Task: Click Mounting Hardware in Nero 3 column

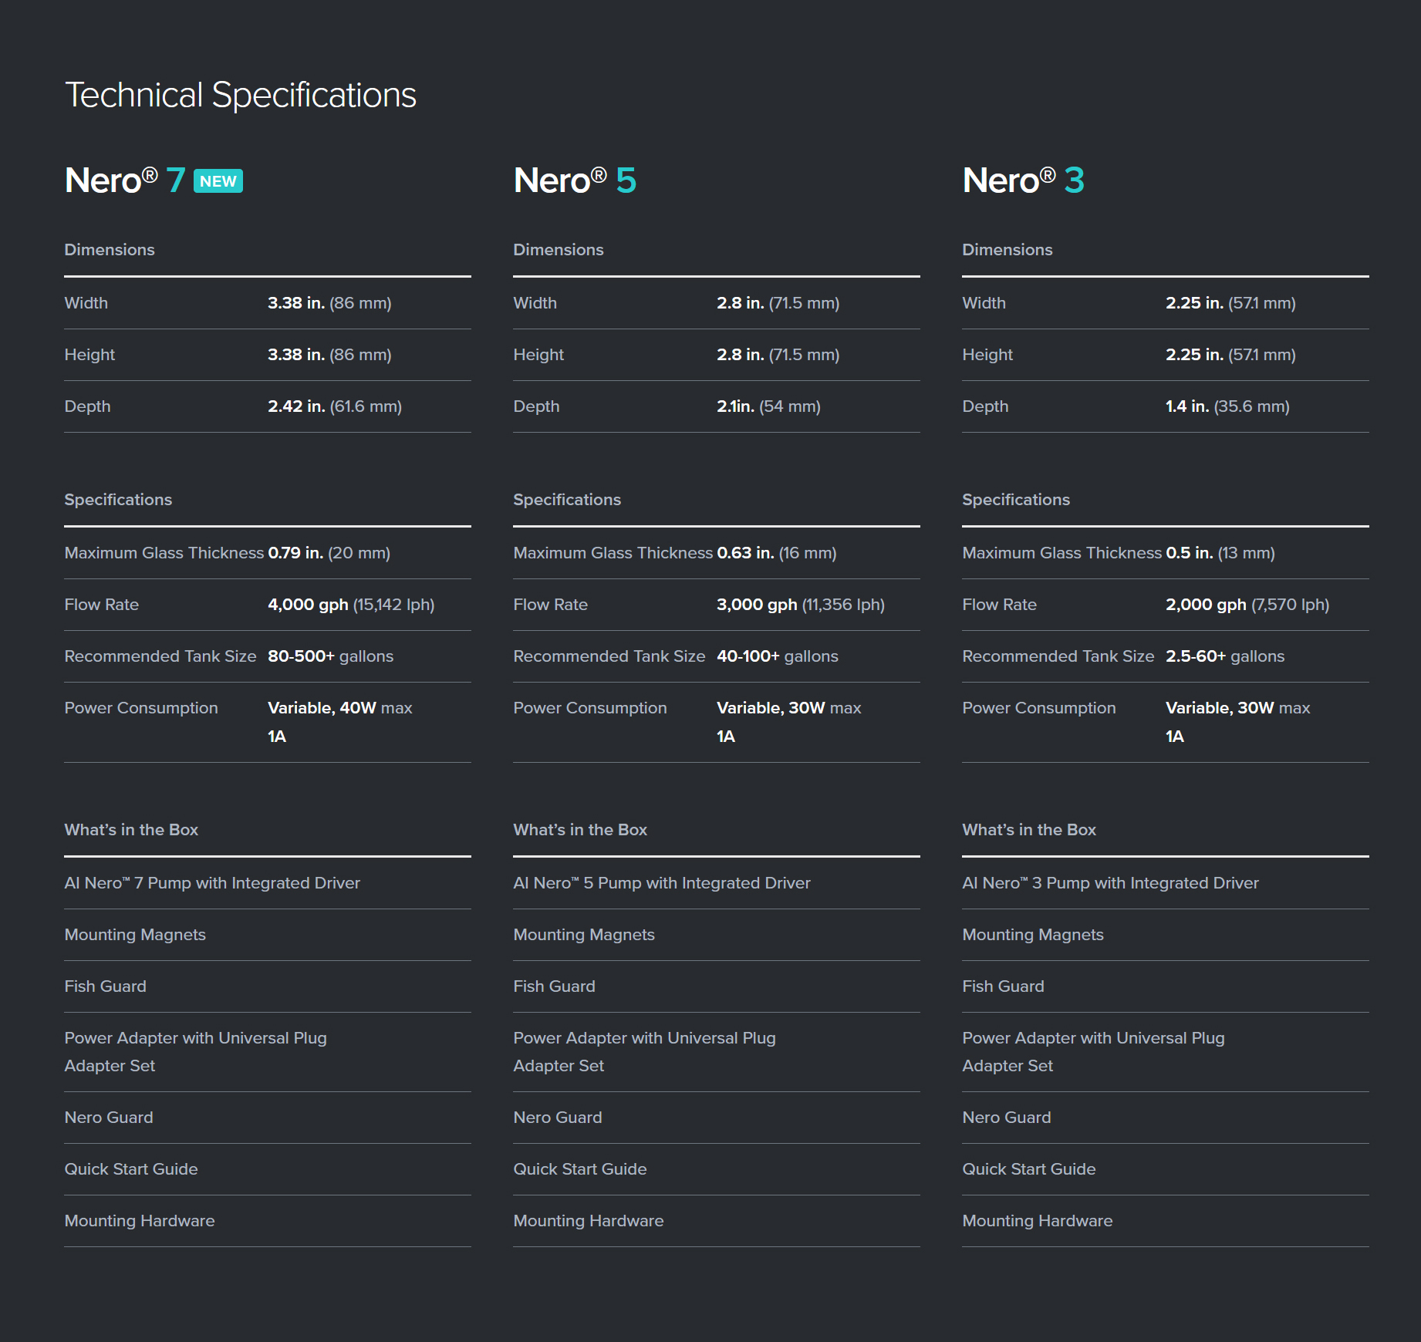Action: tap(1038, 1221)
